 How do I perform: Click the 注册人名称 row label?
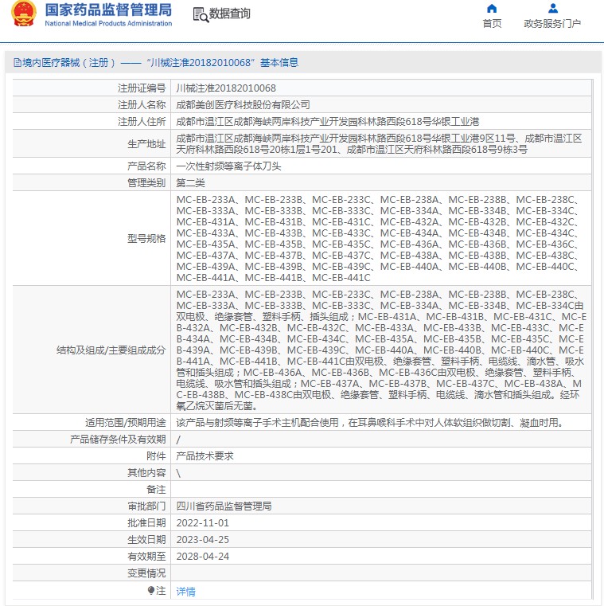142,105
